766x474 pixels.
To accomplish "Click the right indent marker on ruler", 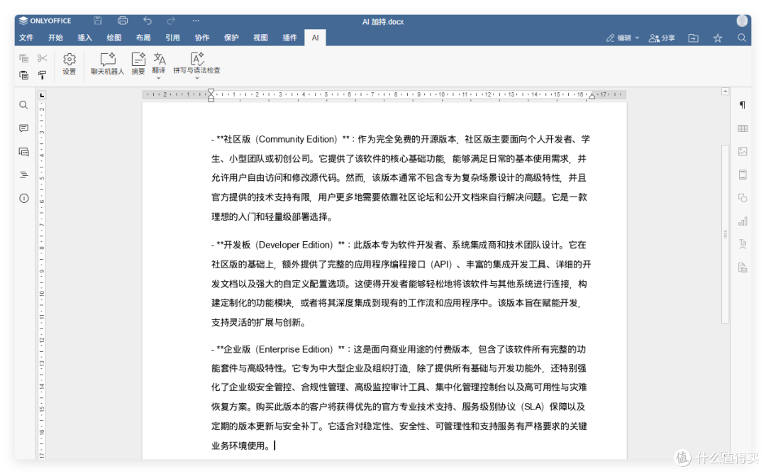I will [x=592, y=96].
